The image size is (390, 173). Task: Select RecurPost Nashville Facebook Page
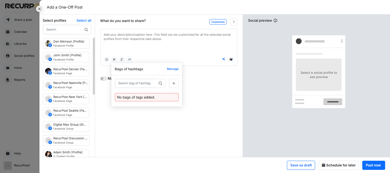(x=66, y=85)
